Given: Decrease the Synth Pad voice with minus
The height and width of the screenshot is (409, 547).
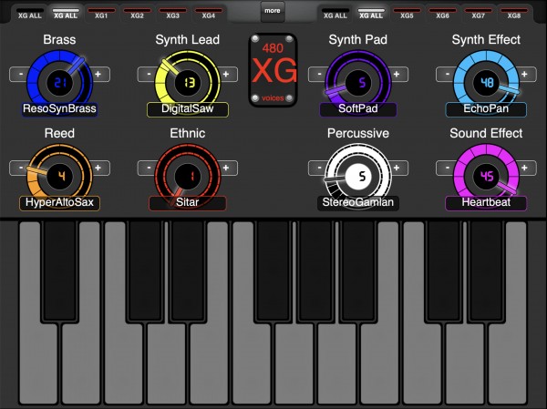Looking at the screenshot, I should tap(319, 75).
